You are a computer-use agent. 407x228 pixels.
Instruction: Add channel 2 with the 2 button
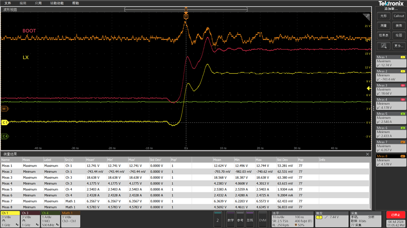click(x=217, y=220)
